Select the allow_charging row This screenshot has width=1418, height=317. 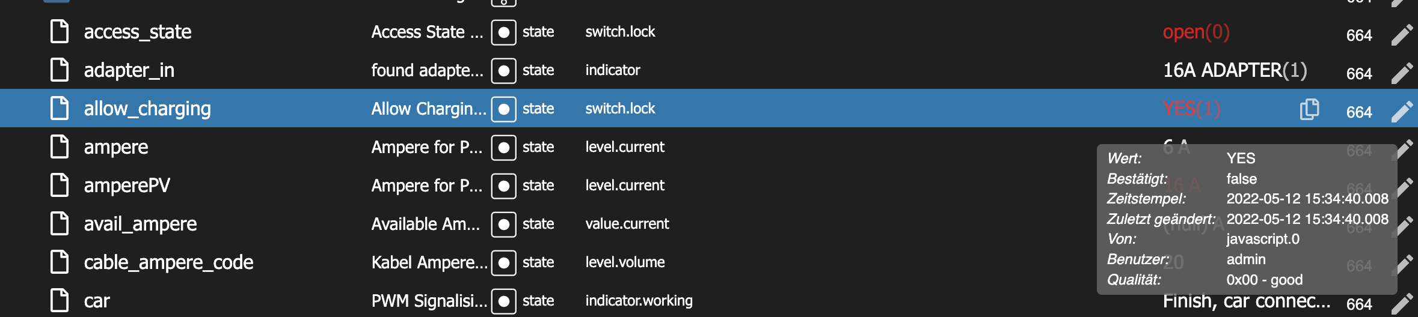click(709, 108)
